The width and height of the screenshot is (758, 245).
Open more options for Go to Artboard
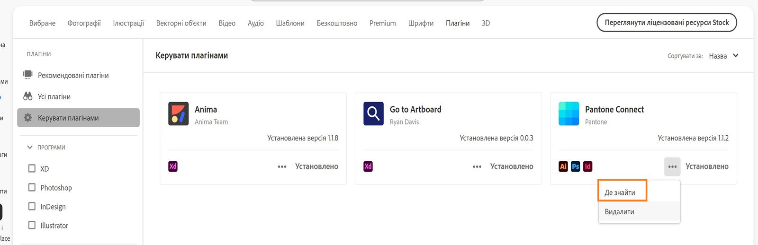(x=477, y=166)
